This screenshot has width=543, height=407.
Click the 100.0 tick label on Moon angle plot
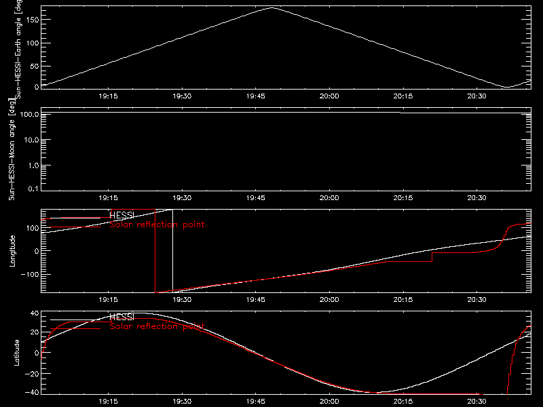coord(29,114)
